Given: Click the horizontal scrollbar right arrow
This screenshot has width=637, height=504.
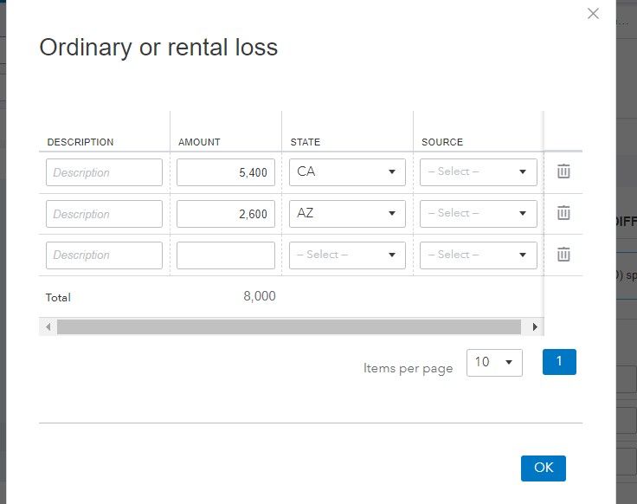Looking at the screenshot, I should pyautogui.click(x=535, y=327).
